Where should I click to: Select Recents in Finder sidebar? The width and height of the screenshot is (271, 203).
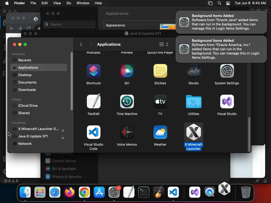point(39,60)
